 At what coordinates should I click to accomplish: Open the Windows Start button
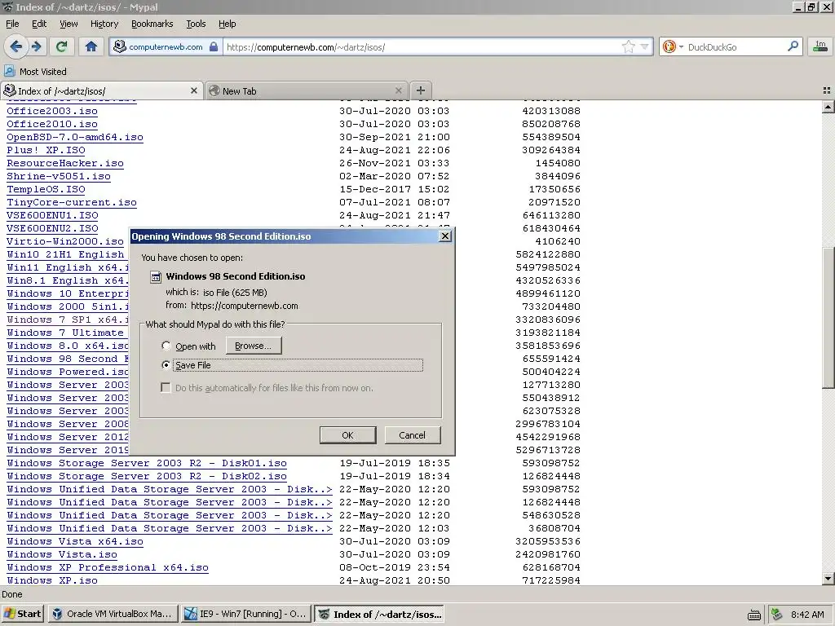[22, 614]
